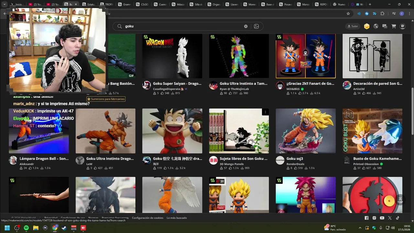The image size is (414, 233).
Task: Open Steam from the taskbar
Action: (x=64, y=228)
